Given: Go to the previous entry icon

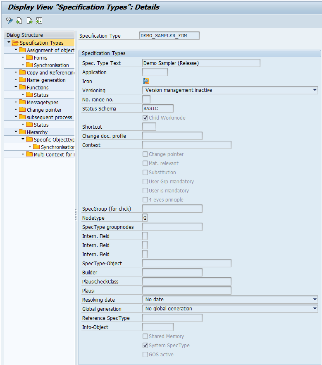Looking at the screenshot, I should click(19, 20).
